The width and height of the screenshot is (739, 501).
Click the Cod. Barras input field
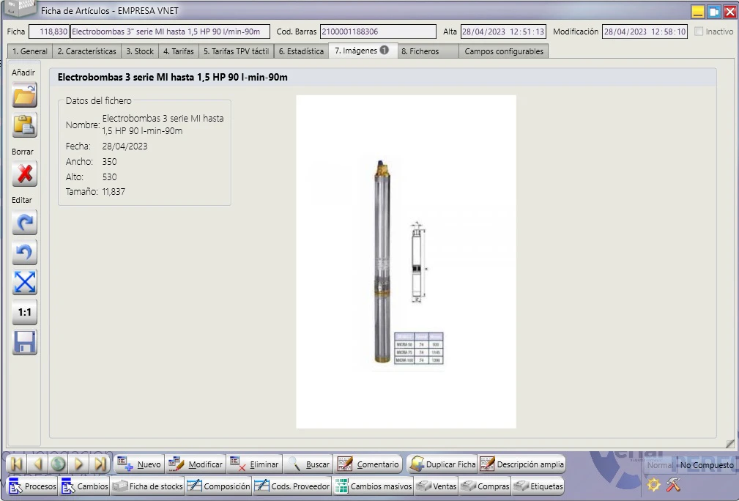378,31
